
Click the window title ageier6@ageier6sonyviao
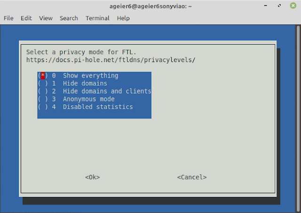coord(150,6)
